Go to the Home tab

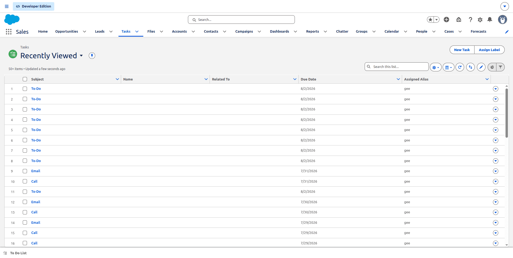[x=43, y=32]
